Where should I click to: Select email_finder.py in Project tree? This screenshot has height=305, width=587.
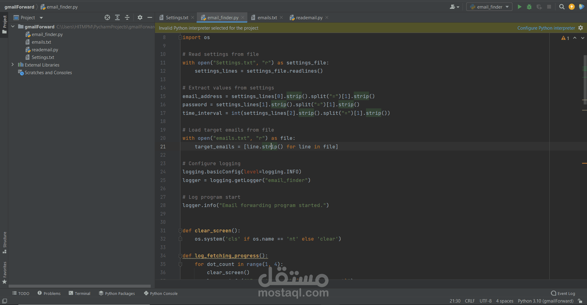47,34
